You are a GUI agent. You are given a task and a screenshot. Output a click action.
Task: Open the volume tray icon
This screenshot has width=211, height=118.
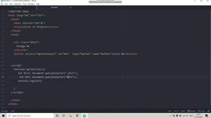point(187,116)
